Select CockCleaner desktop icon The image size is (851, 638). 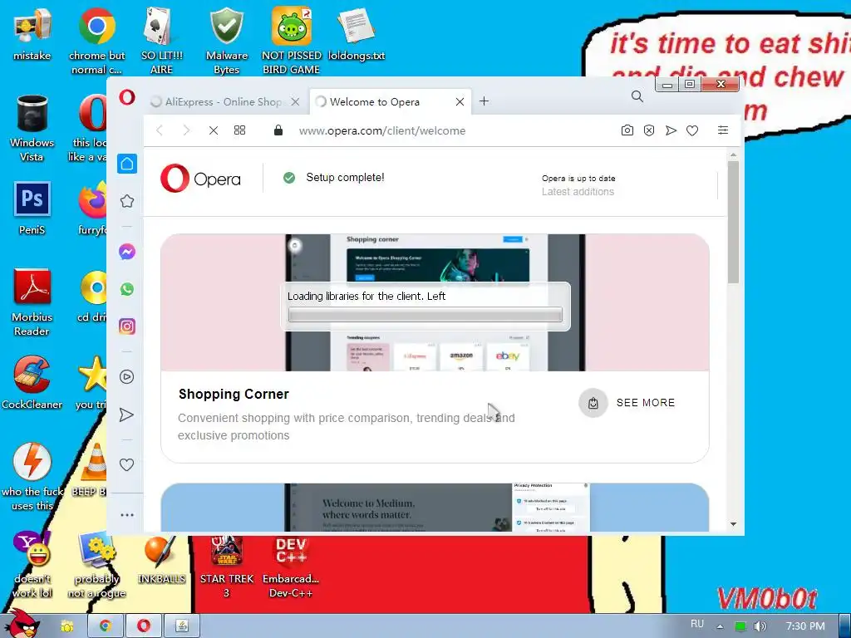(x=32, y=382)
